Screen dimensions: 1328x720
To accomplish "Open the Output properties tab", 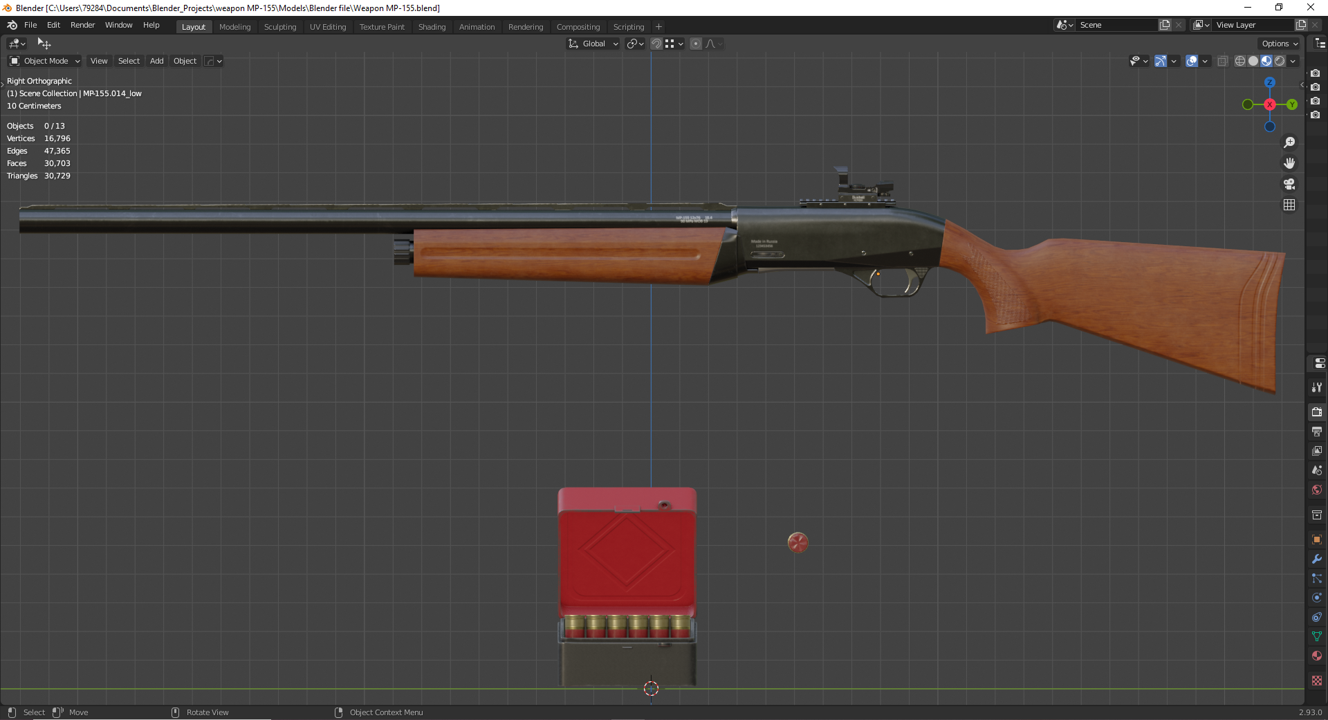I will tap(1317, 431).
